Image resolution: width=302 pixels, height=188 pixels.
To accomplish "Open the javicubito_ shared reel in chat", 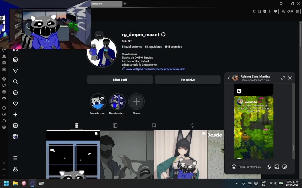I will (254, 128).
